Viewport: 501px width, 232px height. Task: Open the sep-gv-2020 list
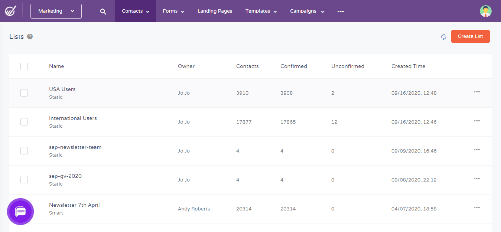[x=65, y=176]
